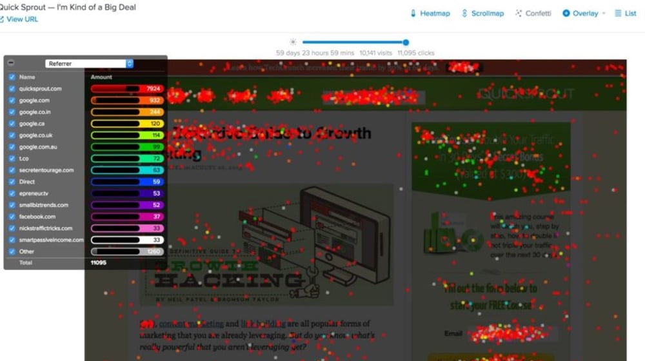Click the Scrollmap icon
645x361 pixels.
(x=464, y=13)
